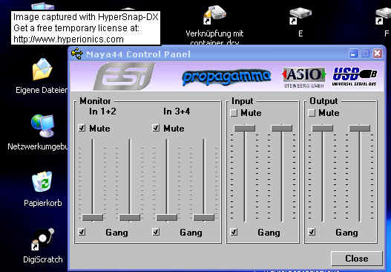Click the left Input fader handle

(x=245, y=129)
